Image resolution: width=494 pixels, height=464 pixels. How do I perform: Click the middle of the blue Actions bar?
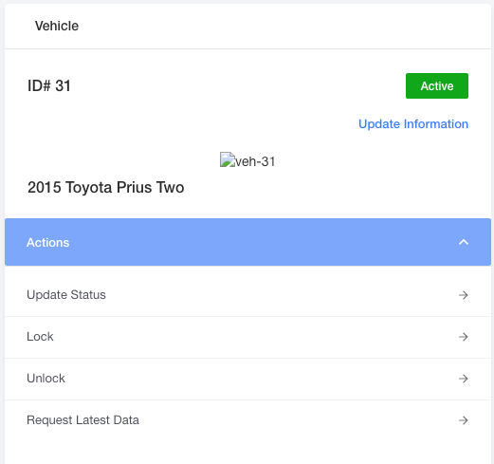(x=247, y=242)
